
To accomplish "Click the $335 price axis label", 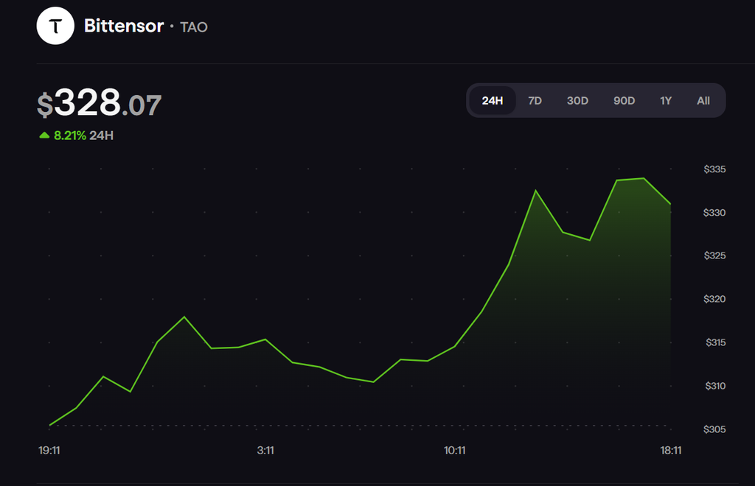I will (714, 169).
